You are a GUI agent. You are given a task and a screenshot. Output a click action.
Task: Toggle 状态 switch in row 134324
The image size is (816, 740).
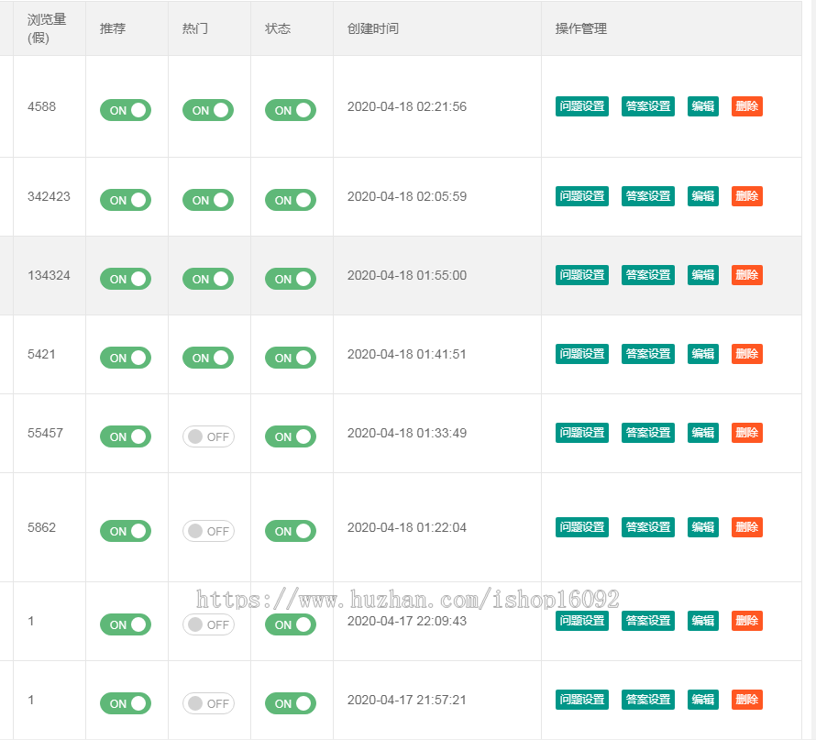pyautogui.click(x=290, y=279)
